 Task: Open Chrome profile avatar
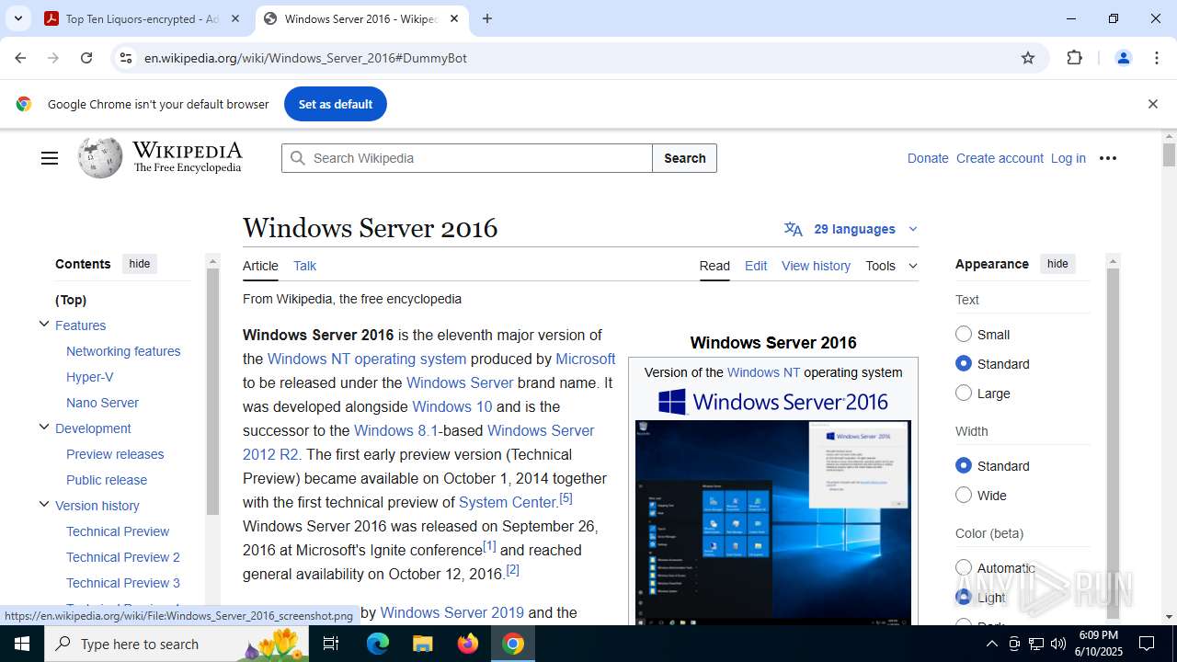tap(1123, 58)
